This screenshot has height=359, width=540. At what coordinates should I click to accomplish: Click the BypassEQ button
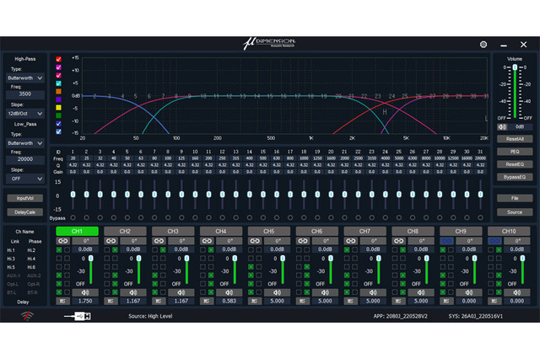(x=513, y=178)
